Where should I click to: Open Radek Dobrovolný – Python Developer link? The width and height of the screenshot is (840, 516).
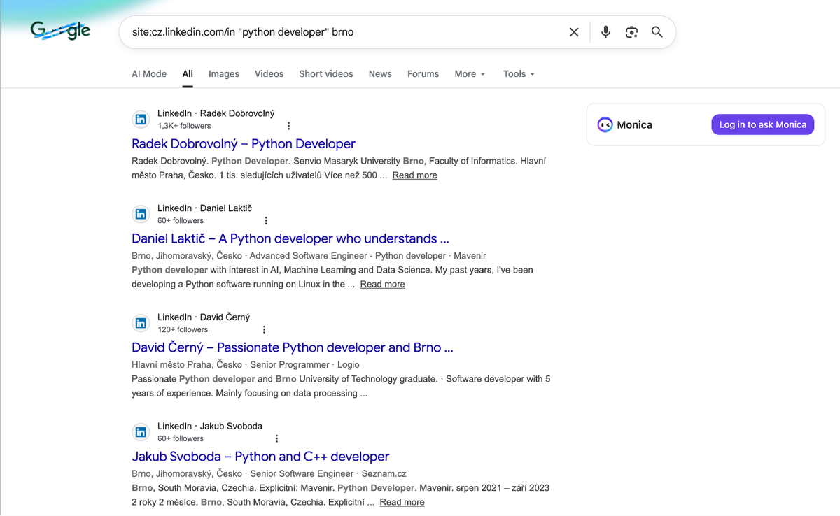[243, 144]
